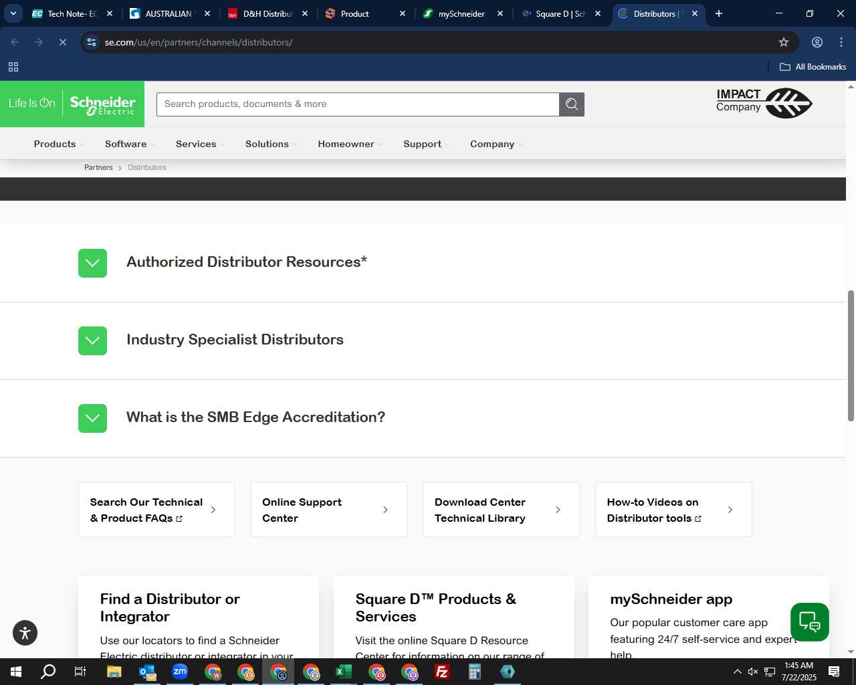Viewport: 856px width, 685px height.
Task: Open Excel from the taskbar
Action: click(344, 672)
